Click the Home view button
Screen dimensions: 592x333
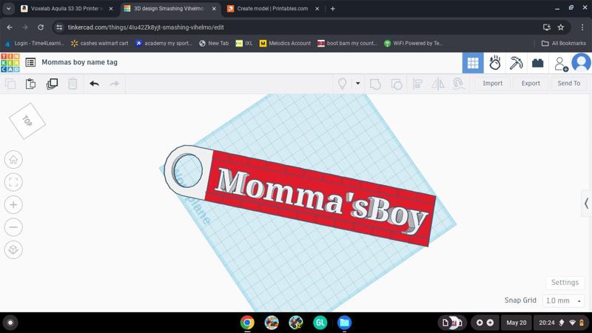tap(13, 160)
